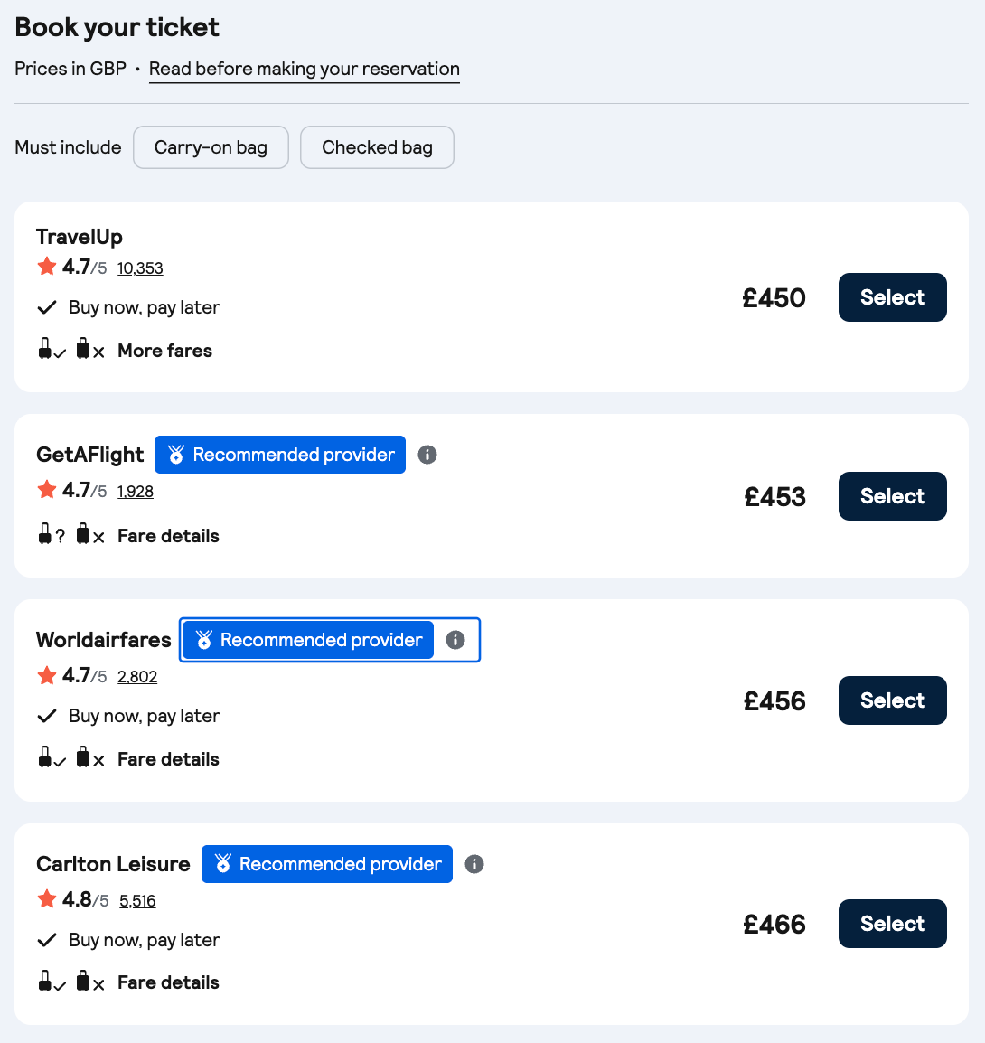Click info icon next to Carlton Leisure badge

pos(474,864)
